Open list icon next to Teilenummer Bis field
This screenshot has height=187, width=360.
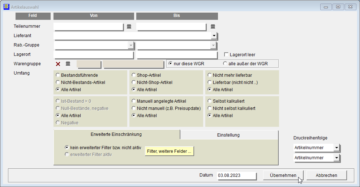pos(213,27)
